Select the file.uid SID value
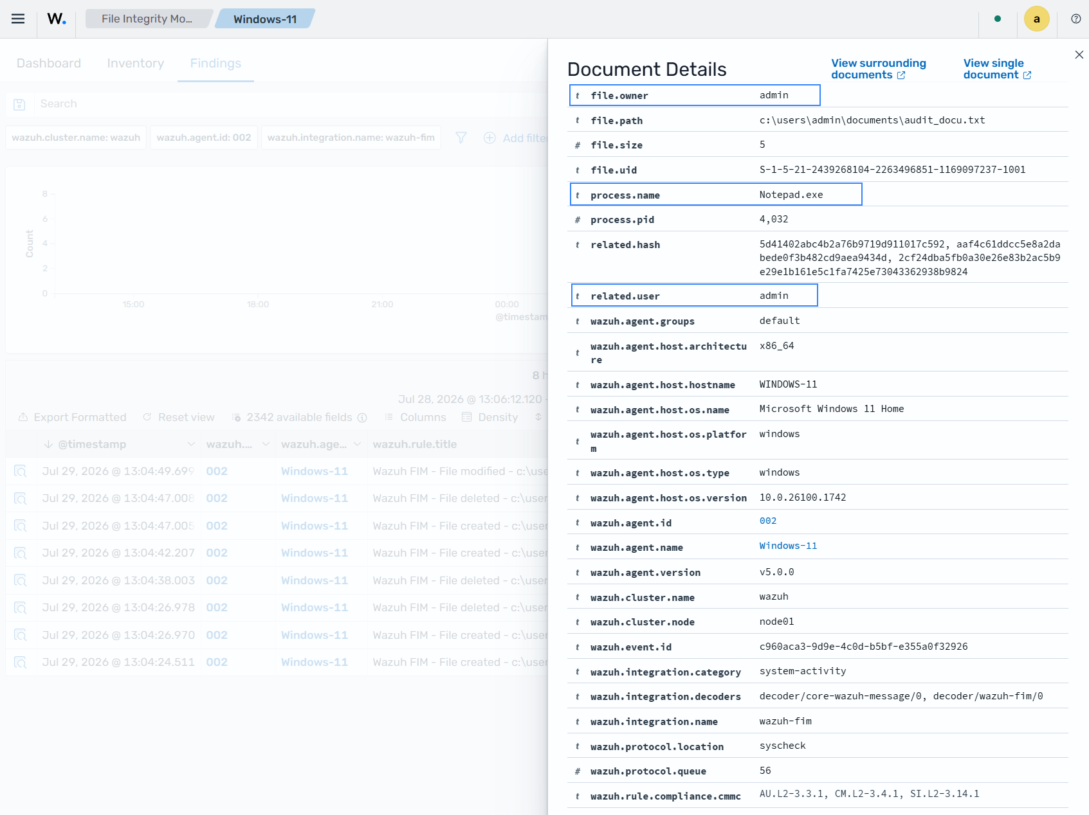1089x815 pixels. pos(892,170)
